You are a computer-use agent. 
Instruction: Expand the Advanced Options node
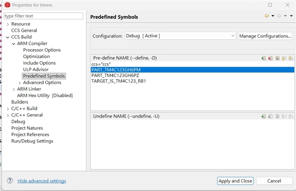coord(19,83)
